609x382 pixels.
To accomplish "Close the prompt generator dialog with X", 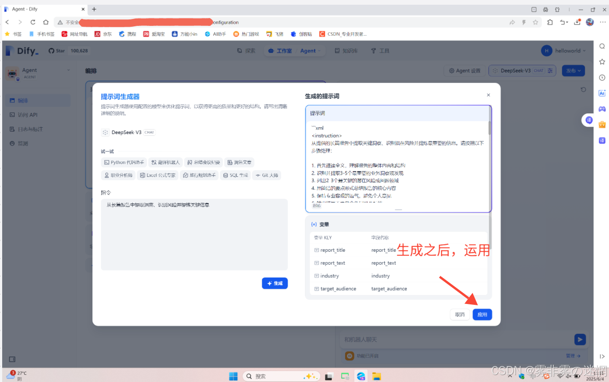I will pos(488,95).
